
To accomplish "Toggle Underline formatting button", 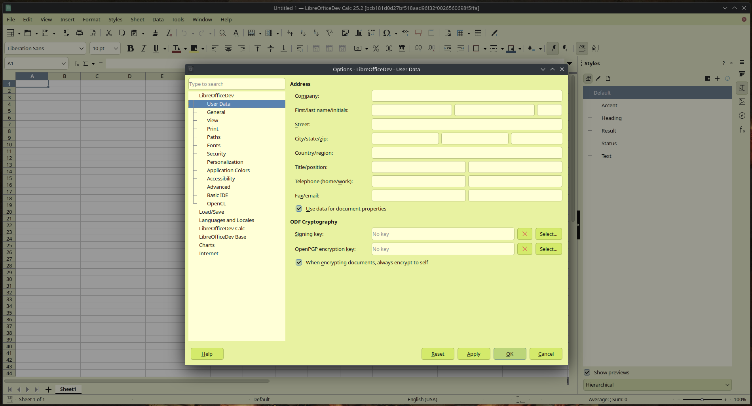I will coord(156,48).
